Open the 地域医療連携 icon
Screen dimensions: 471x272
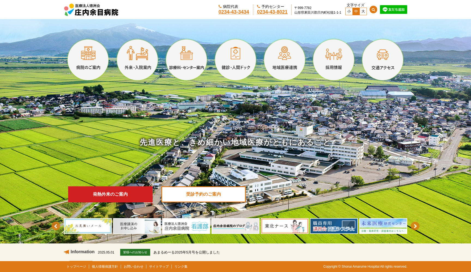pyautogui.click(x=285, y=60)
